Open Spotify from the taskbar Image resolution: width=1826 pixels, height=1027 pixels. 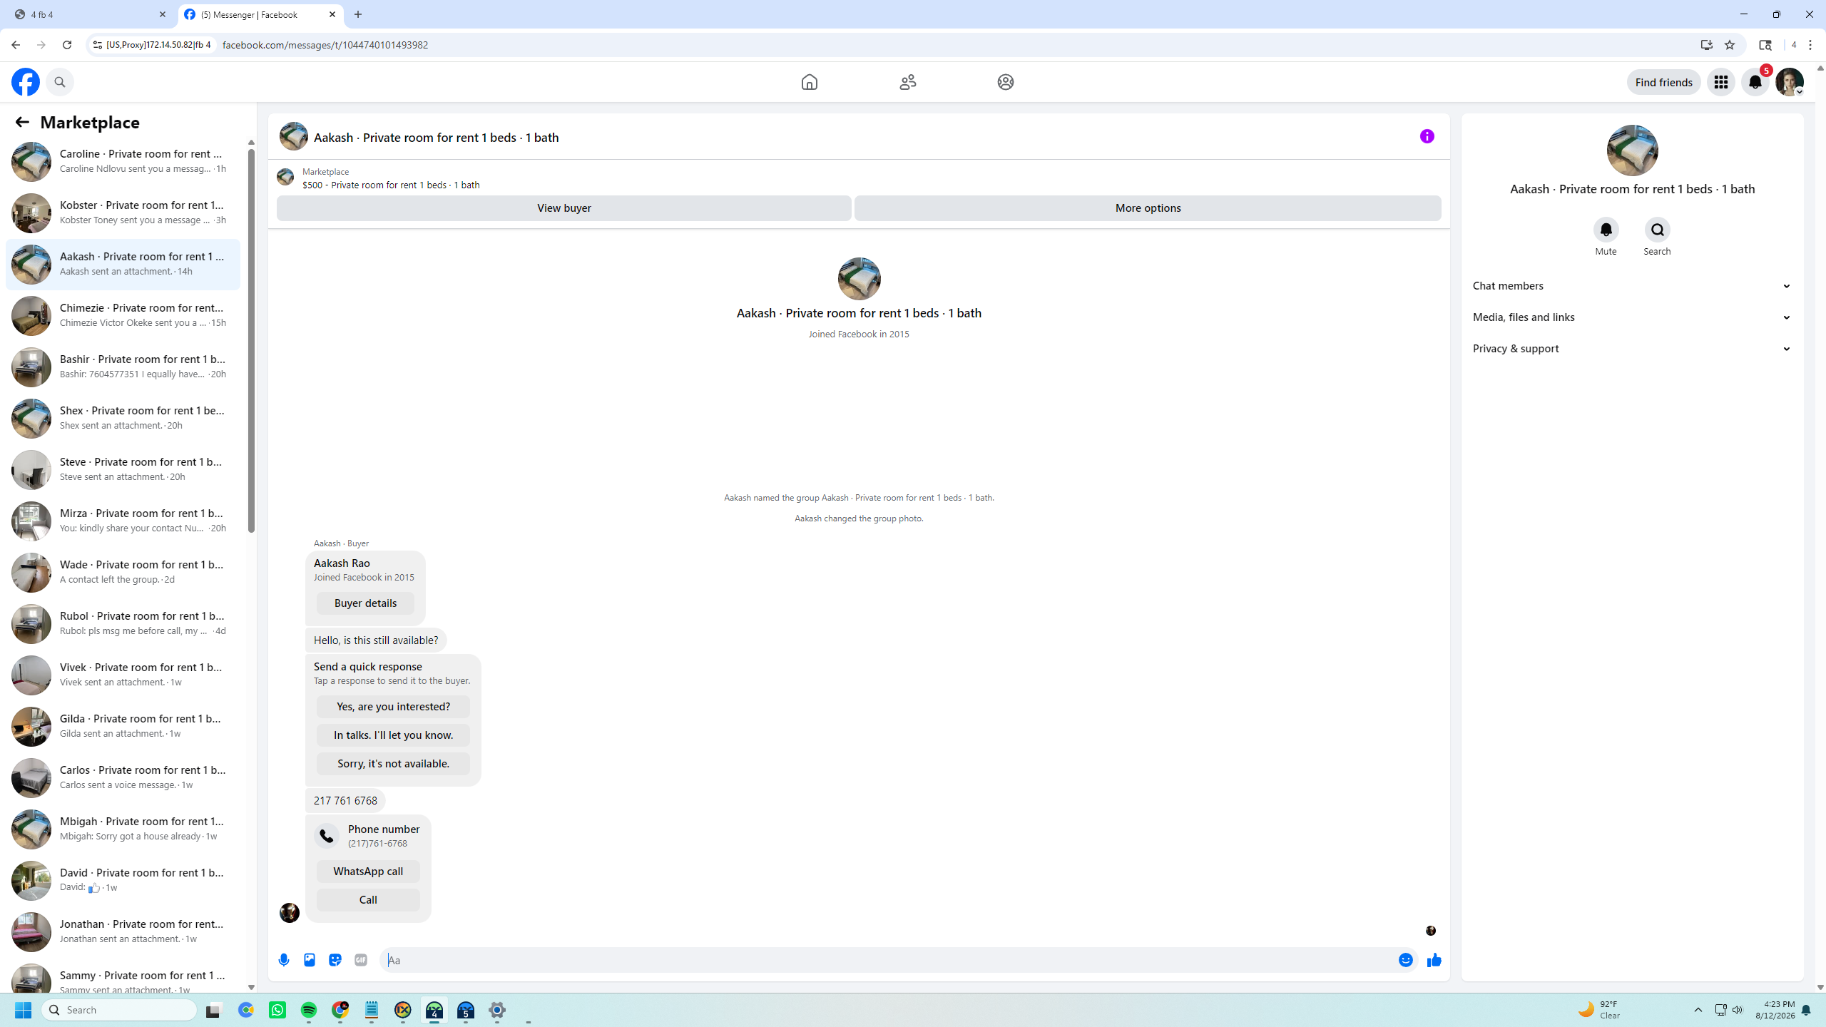(309, 1010)
